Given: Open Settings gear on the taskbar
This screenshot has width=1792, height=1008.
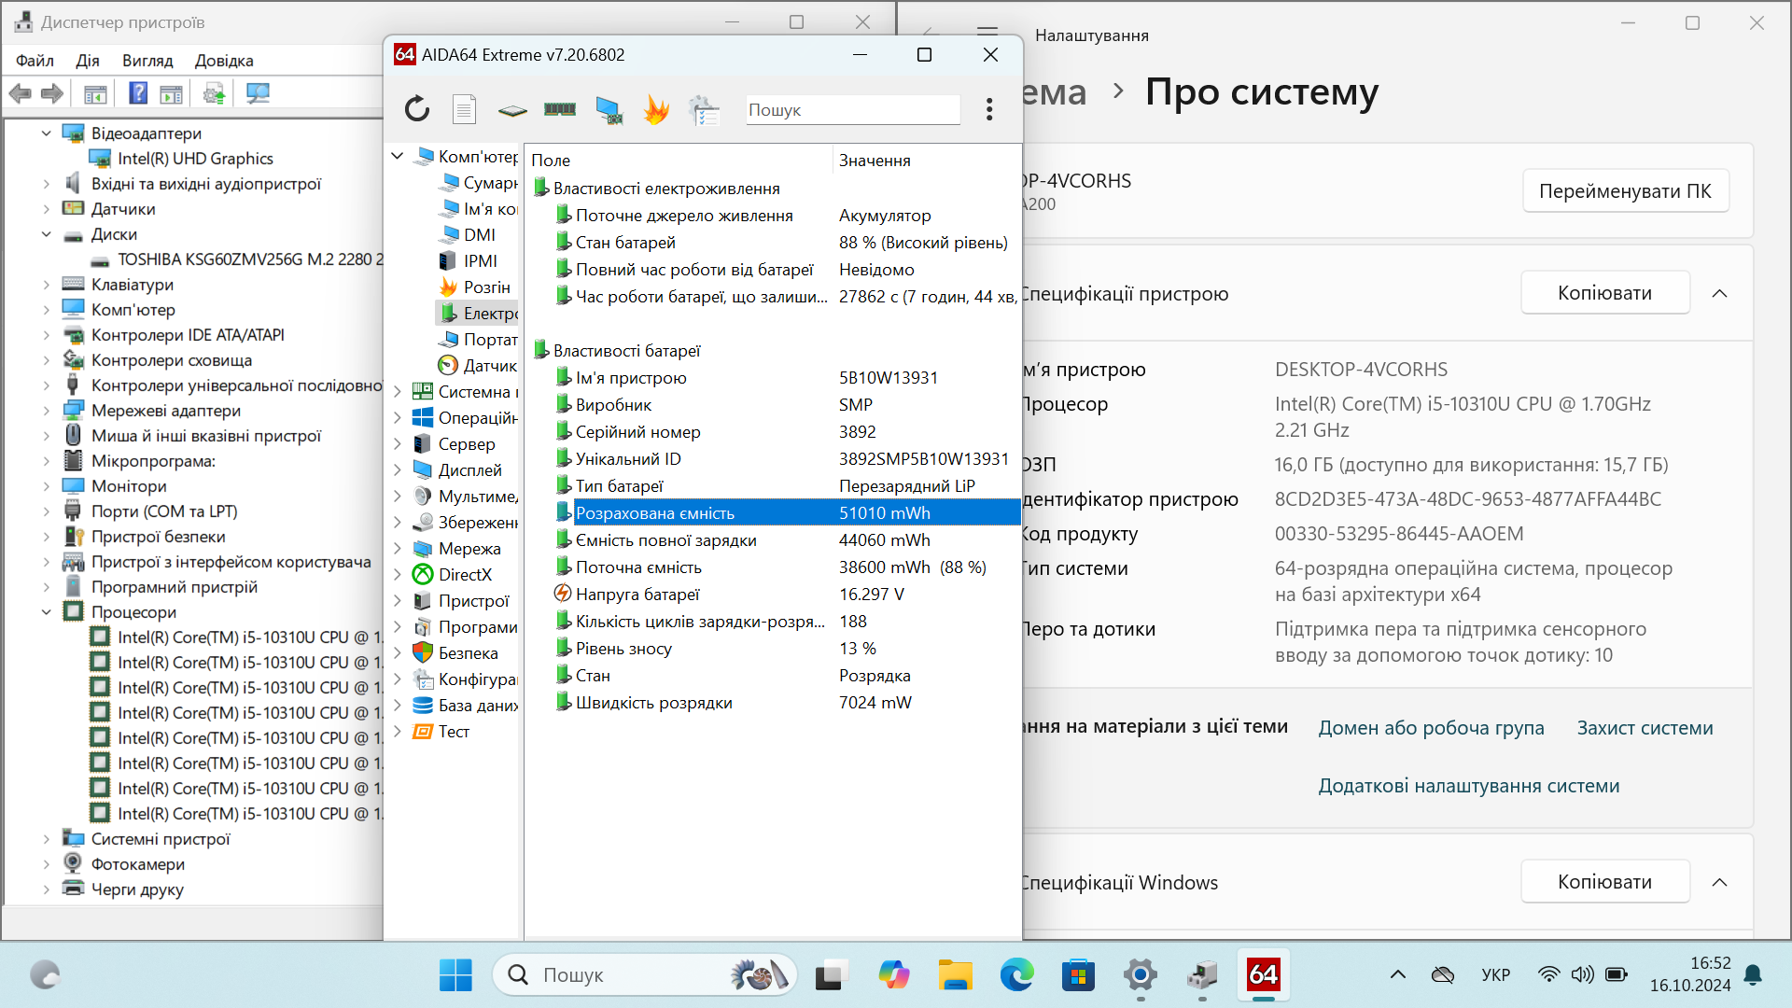Looking at the screenshot, I should click(1141, 975).
